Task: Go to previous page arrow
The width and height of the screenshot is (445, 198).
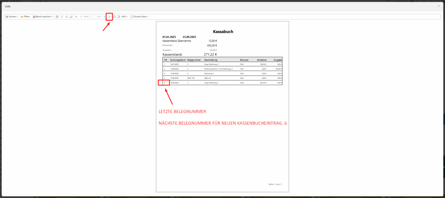Action: [81, 16]
